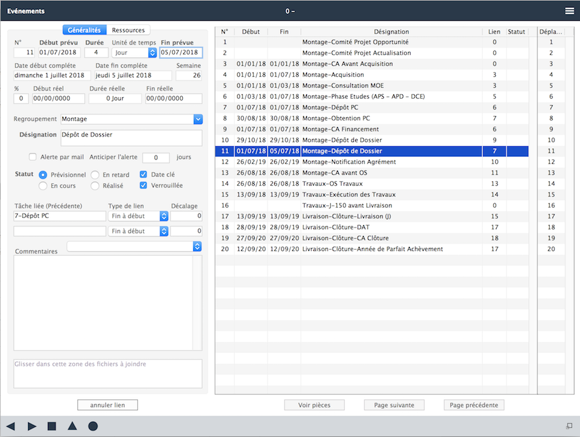Screen dimensions: 580x437
Task: Select the Réalisé status radio button
Action: [95, 186]
